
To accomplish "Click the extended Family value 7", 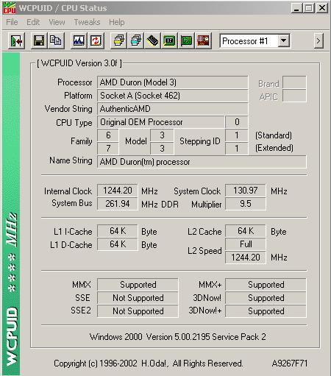I will (108, 149).
